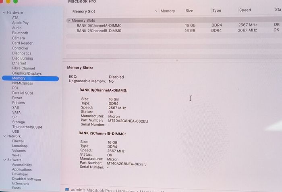The image size is (282, 192).
Task: Click the ECC Disabled value
Action: pyautogui.click(x=116, y=77)
